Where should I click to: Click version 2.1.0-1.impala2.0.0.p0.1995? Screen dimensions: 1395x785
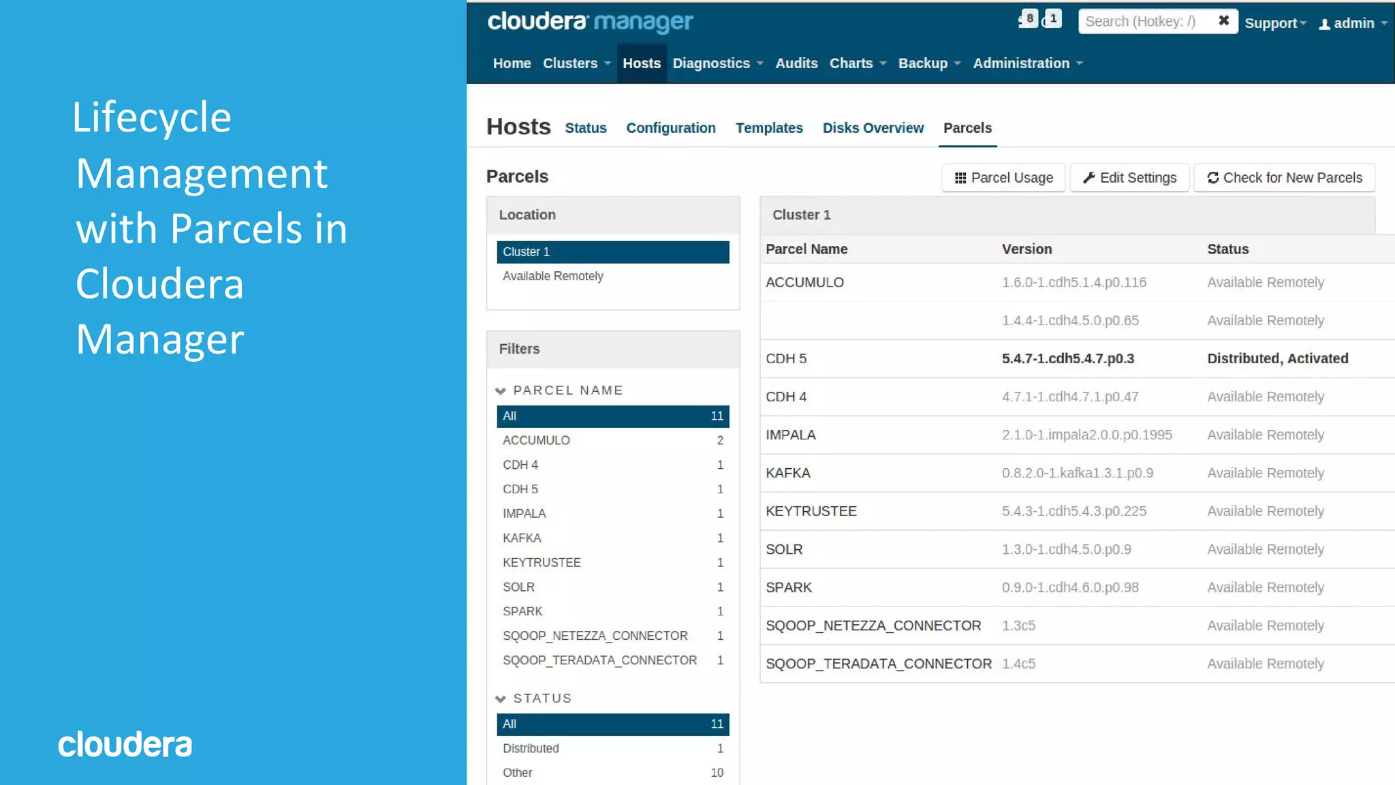point(1086,435)
